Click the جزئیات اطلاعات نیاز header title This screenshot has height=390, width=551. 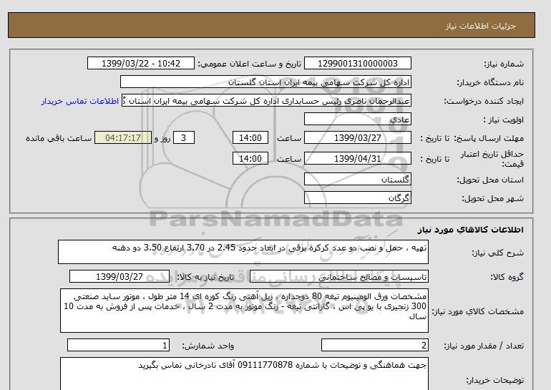pyautogui.click(x=480, y=26)
